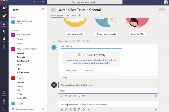This screenshot has width=169, height=112.
Task: Add a new tab with plus
Action: [x=79, y=15]
